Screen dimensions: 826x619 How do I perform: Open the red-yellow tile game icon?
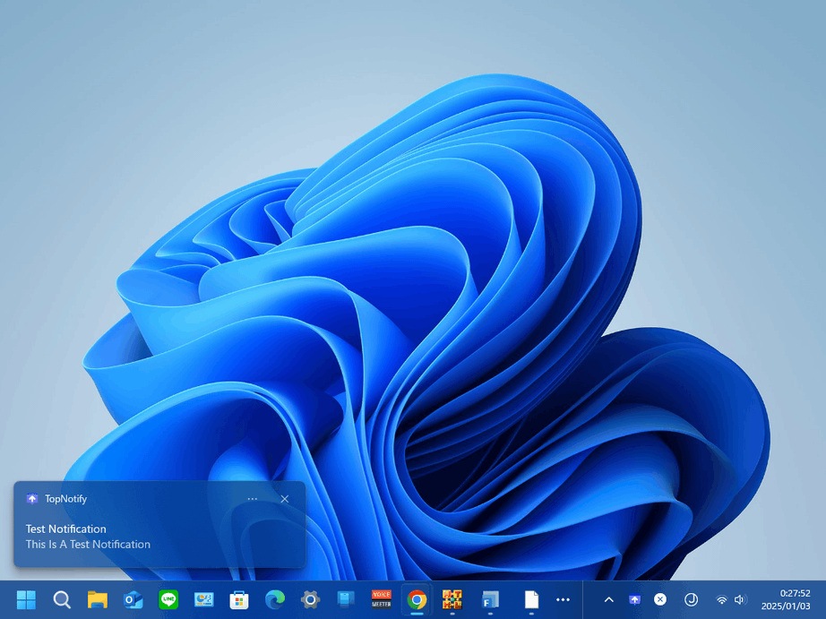pyautogui.click(x=452, y=599)
